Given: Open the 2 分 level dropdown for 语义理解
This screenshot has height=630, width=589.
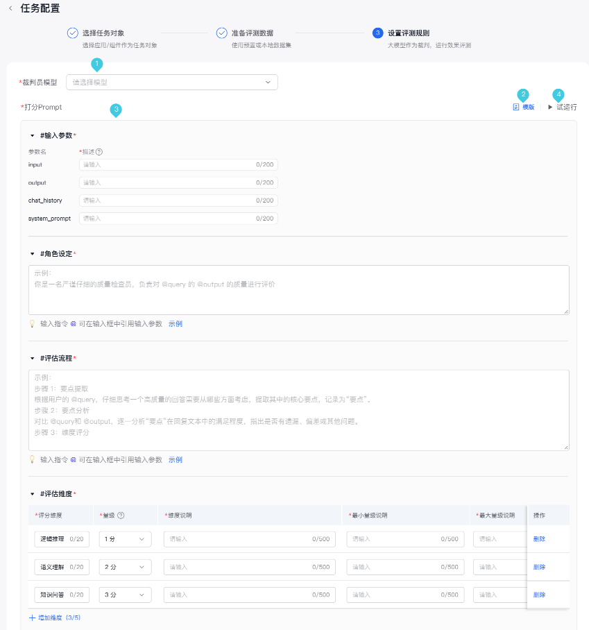Looking at the screenshot, I should click(x=126, y=567).
